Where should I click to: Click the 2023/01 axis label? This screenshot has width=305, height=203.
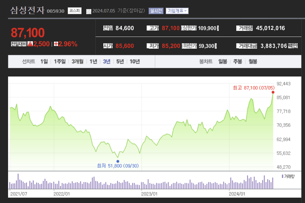[149, 194]
